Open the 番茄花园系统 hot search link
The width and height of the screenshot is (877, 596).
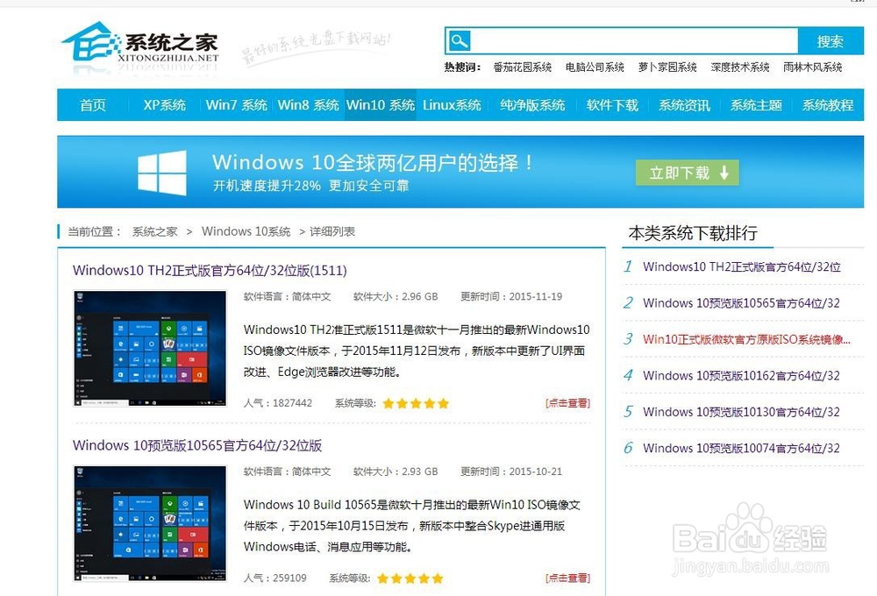point(523,66)
